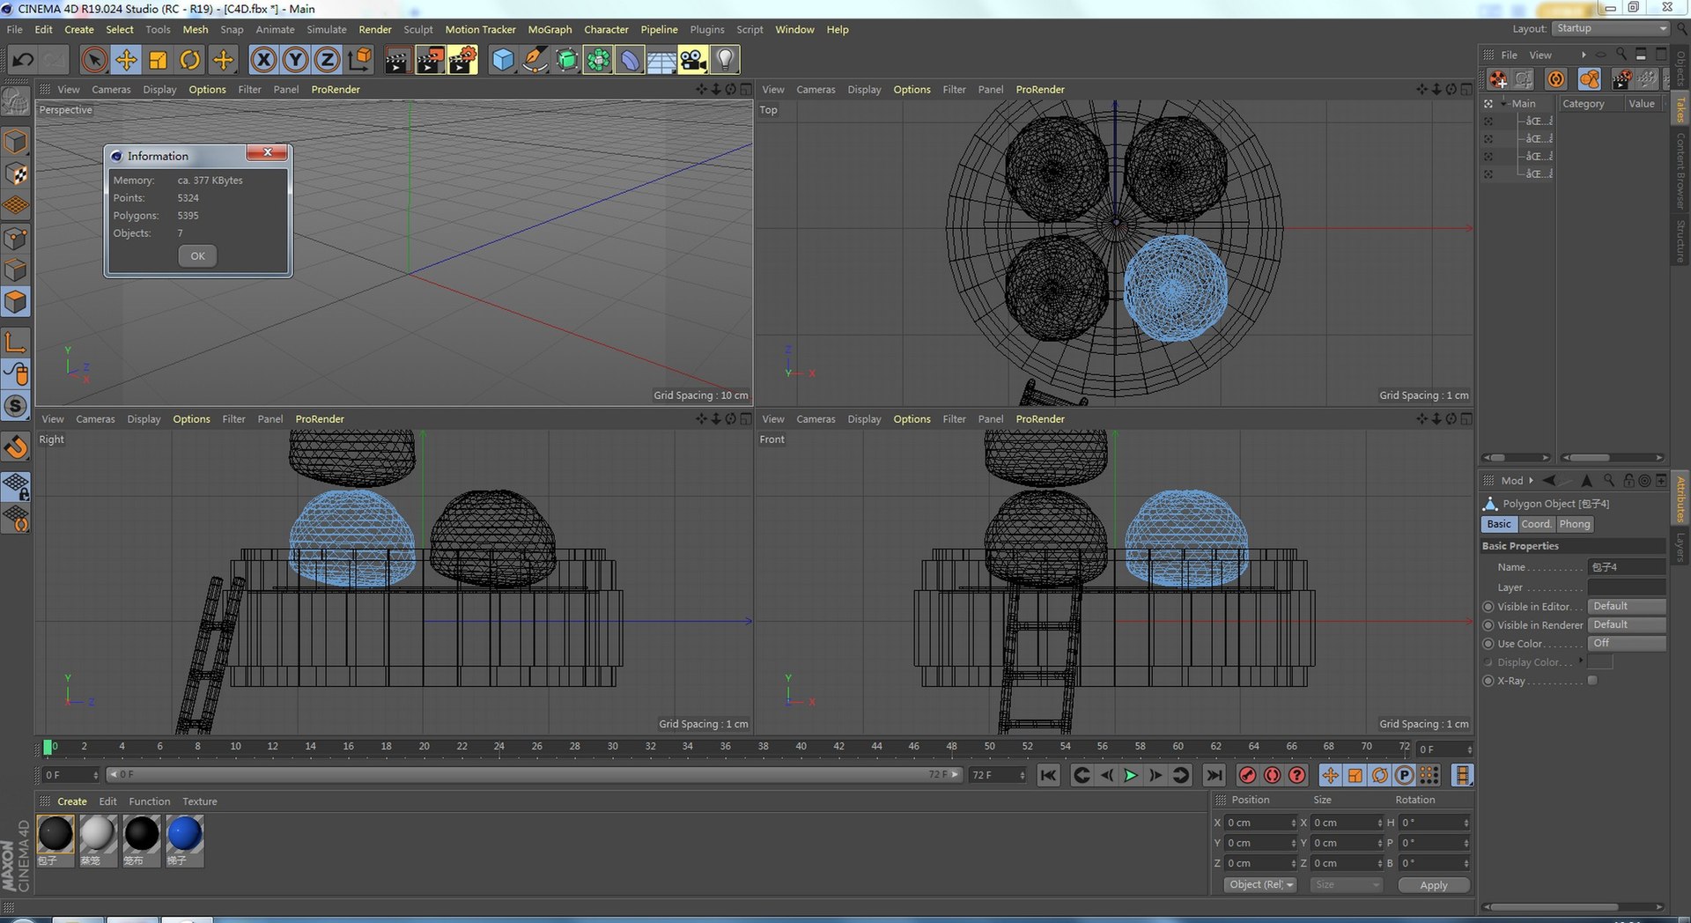Open the Bend deformer icon
Viewport: 1691px width, 923px height.
click(x=630, y=60)
